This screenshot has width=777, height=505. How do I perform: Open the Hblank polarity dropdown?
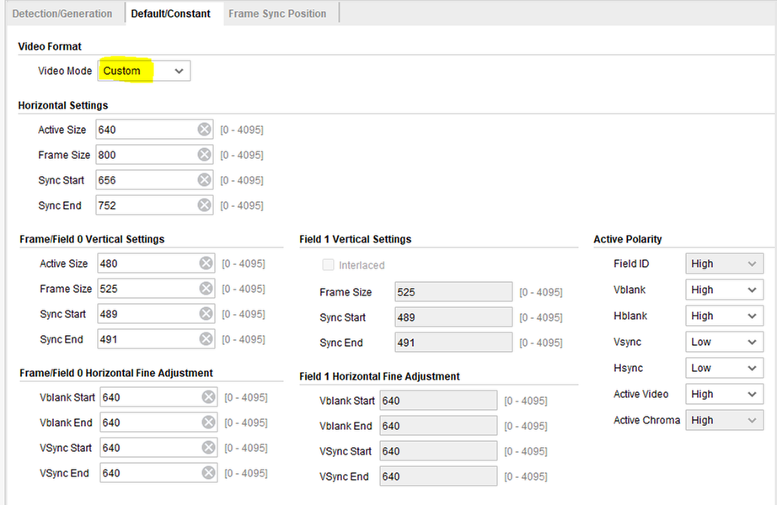pos(724,316)
